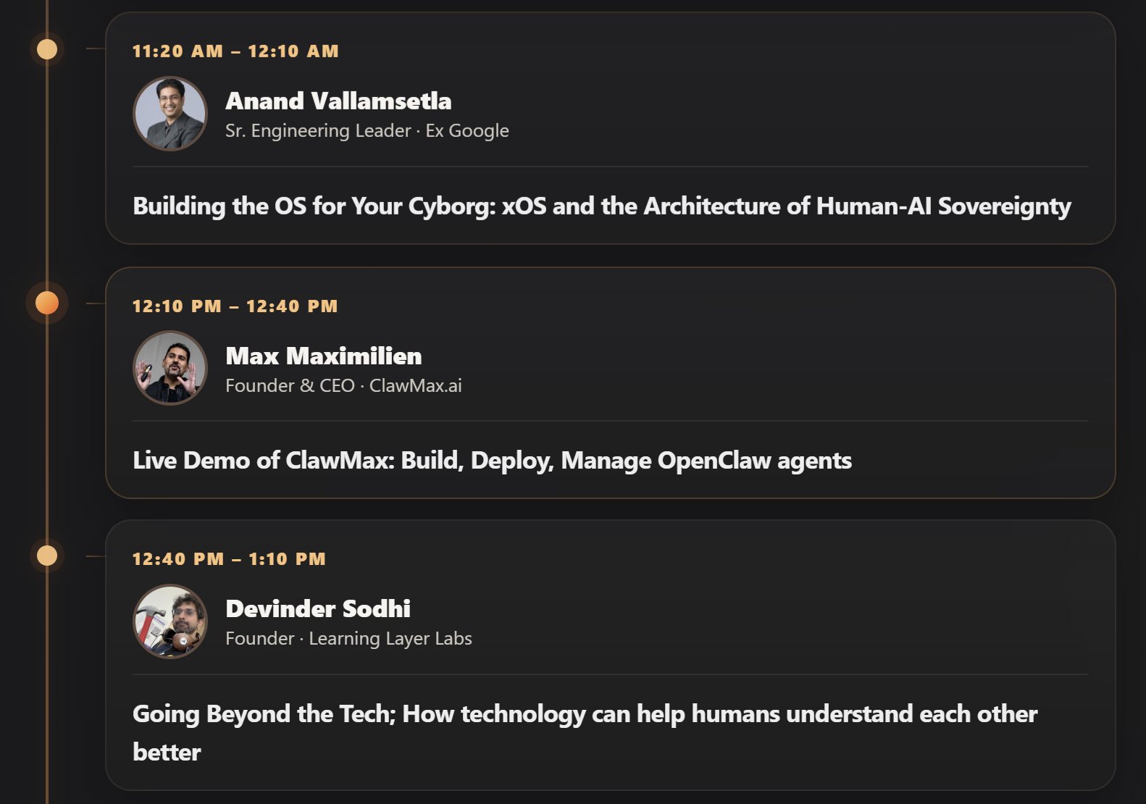Screen dimensions: 1146x804
Task: Click Devinder Sodhi's avatar image
Action: coord(170,621)
